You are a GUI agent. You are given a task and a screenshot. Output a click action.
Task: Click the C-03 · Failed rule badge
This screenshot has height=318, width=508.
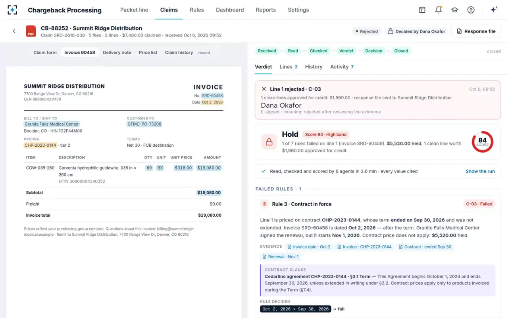479,204
